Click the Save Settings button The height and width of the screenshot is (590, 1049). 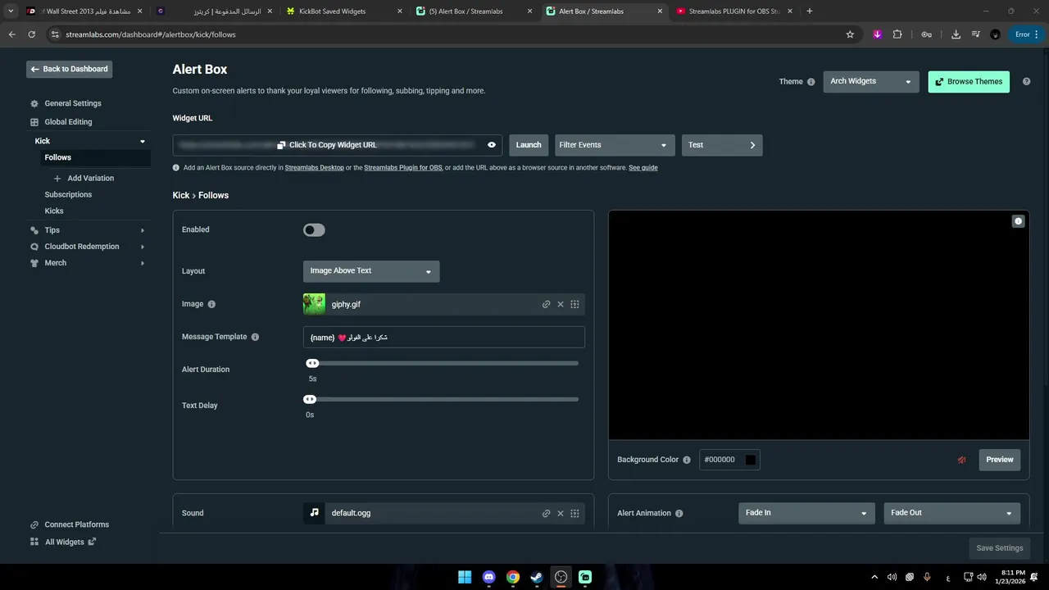pyautogui.click(x=1000, y=548)
